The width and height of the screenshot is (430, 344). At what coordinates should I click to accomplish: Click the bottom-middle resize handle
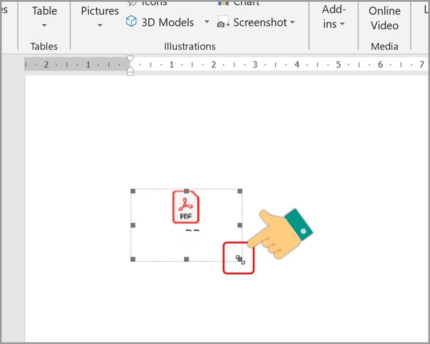click(x=187, y=260)
